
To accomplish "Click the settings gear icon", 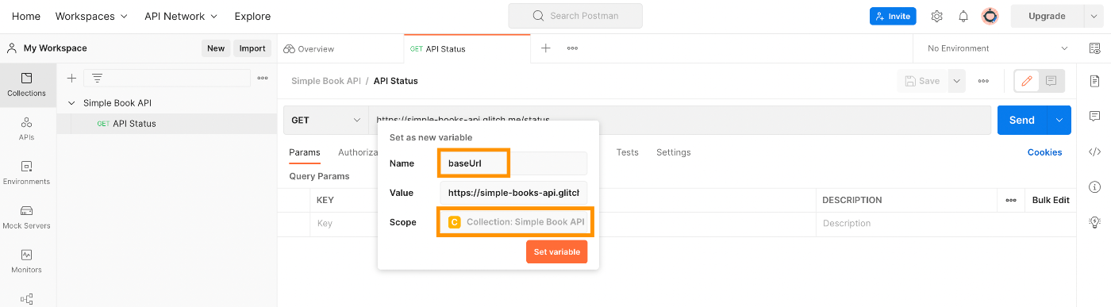I will 936,17.
